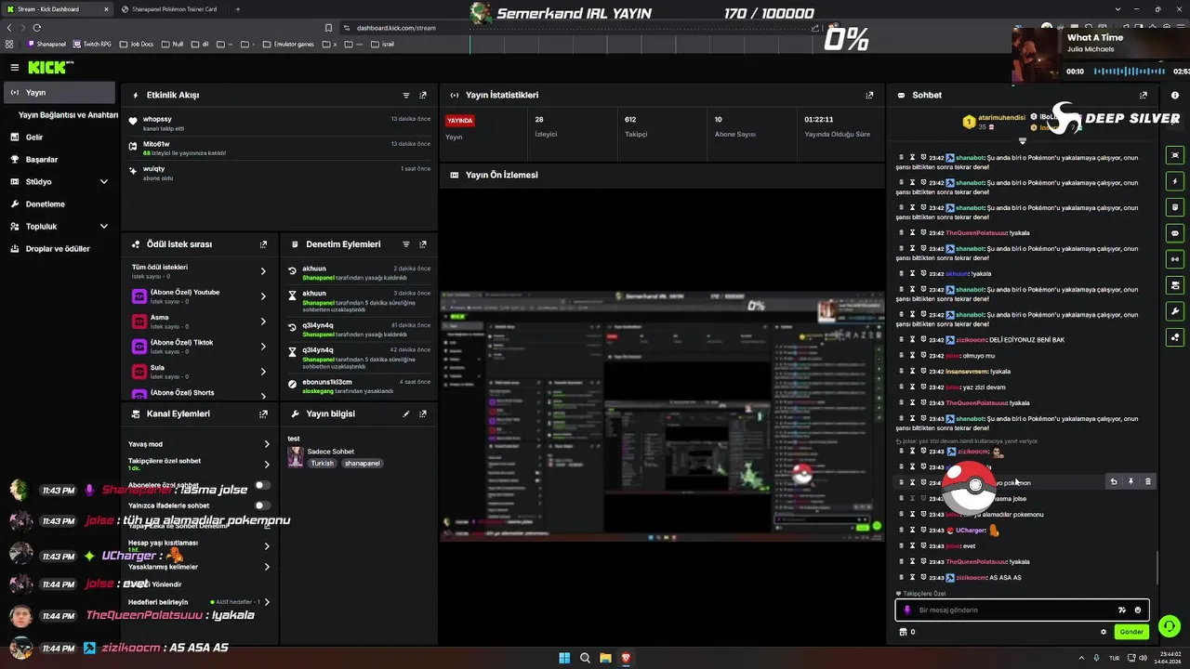Screen dimensions: 1190x669
Task: Click the green support headset button
Action: pyautogui.click(x=1170, y=626)
